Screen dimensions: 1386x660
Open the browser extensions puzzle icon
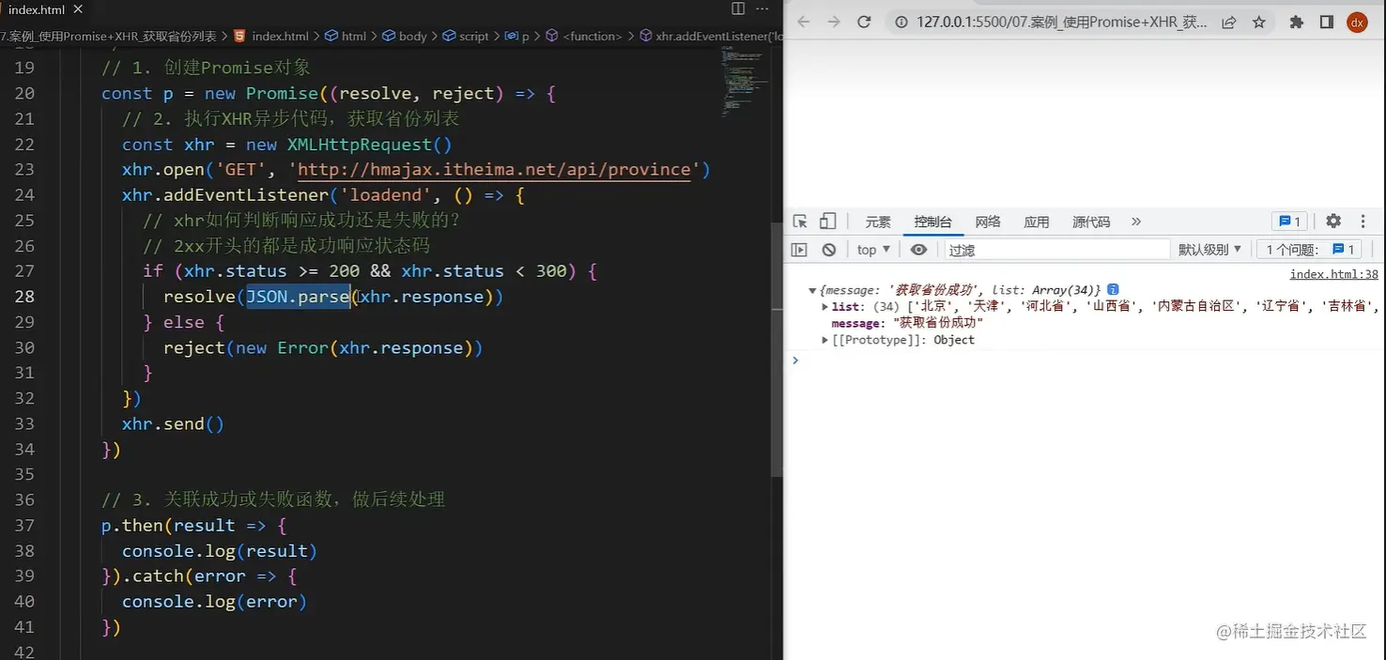pyautogui.click(x=1297, y=22)
